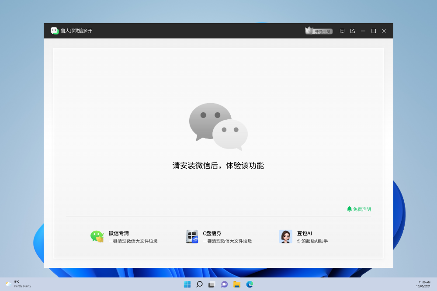The image size is (437, 291).
Task: Open the 开通会员 membership button
Action: click(322, 30)
